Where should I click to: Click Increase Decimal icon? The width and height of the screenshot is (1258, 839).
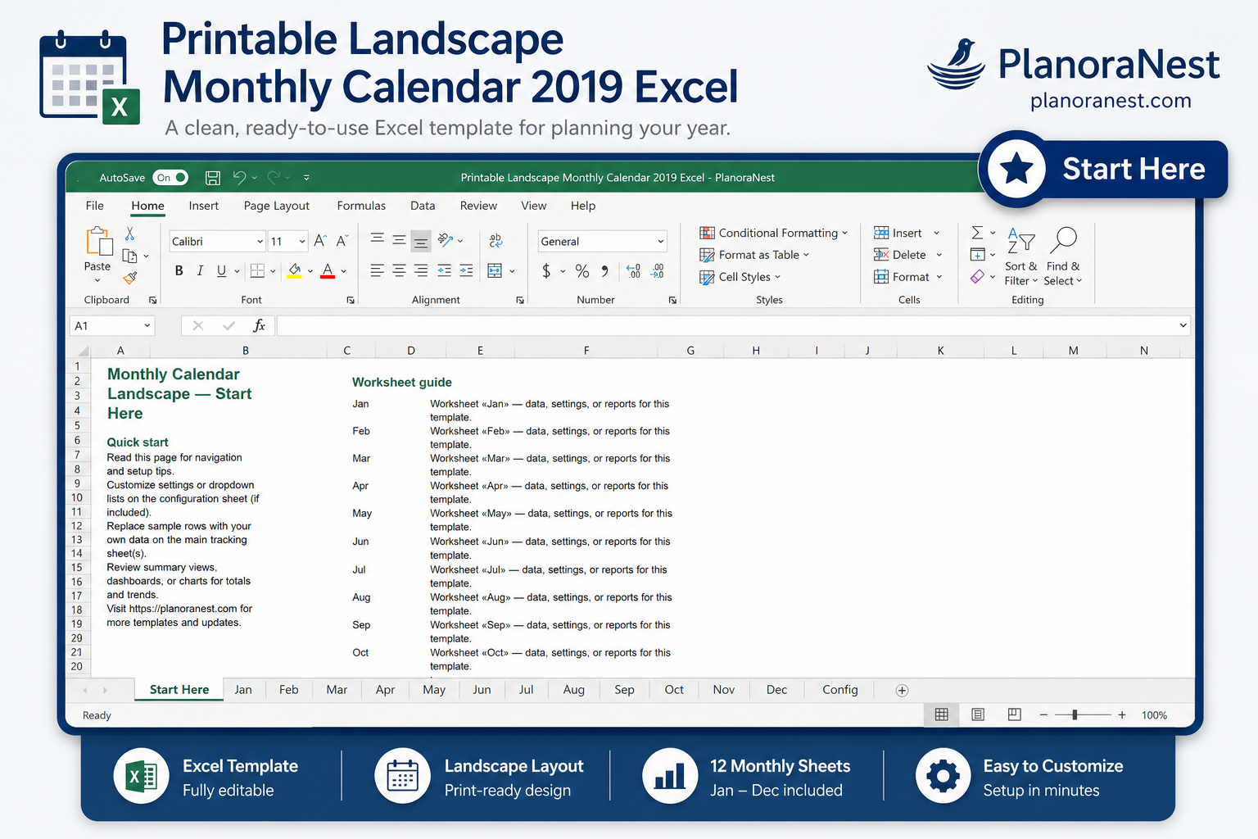pos(633,271)
